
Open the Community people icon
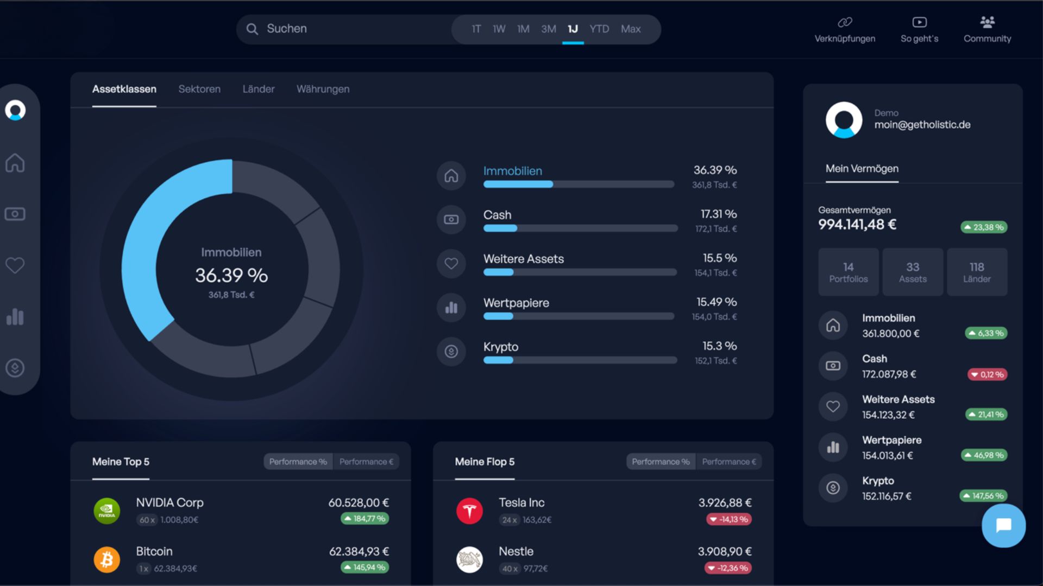[987, 22]
